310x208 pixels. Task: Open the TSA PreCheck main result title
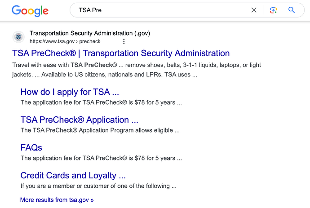(121, 53)
